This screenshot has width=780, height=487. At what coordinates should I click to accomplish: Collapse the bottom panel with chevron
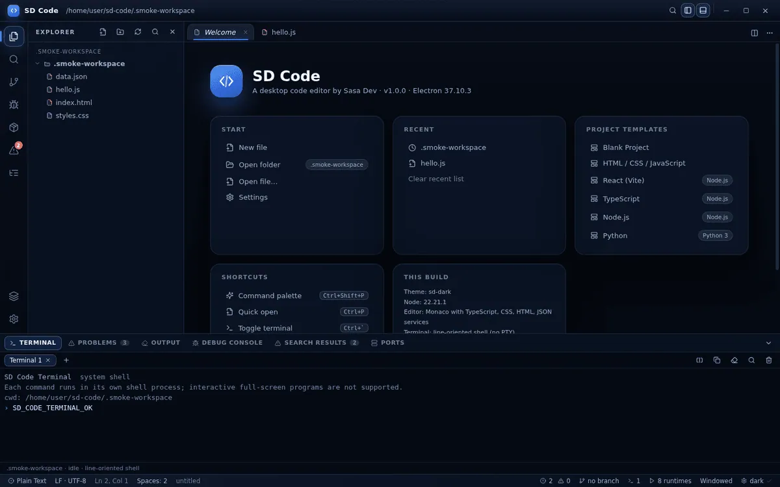coord(769,343)
